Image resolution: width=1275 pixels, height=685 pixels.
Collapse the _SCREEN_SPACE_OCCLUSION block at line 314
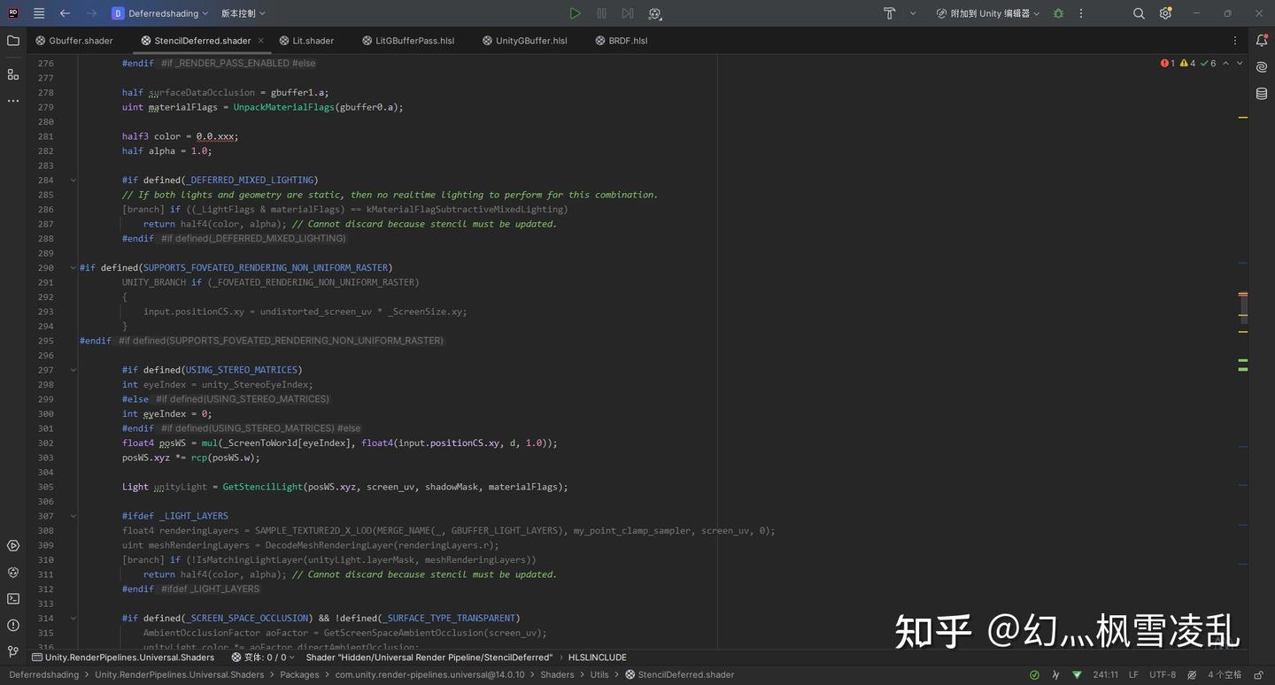[x=73, y=618]
